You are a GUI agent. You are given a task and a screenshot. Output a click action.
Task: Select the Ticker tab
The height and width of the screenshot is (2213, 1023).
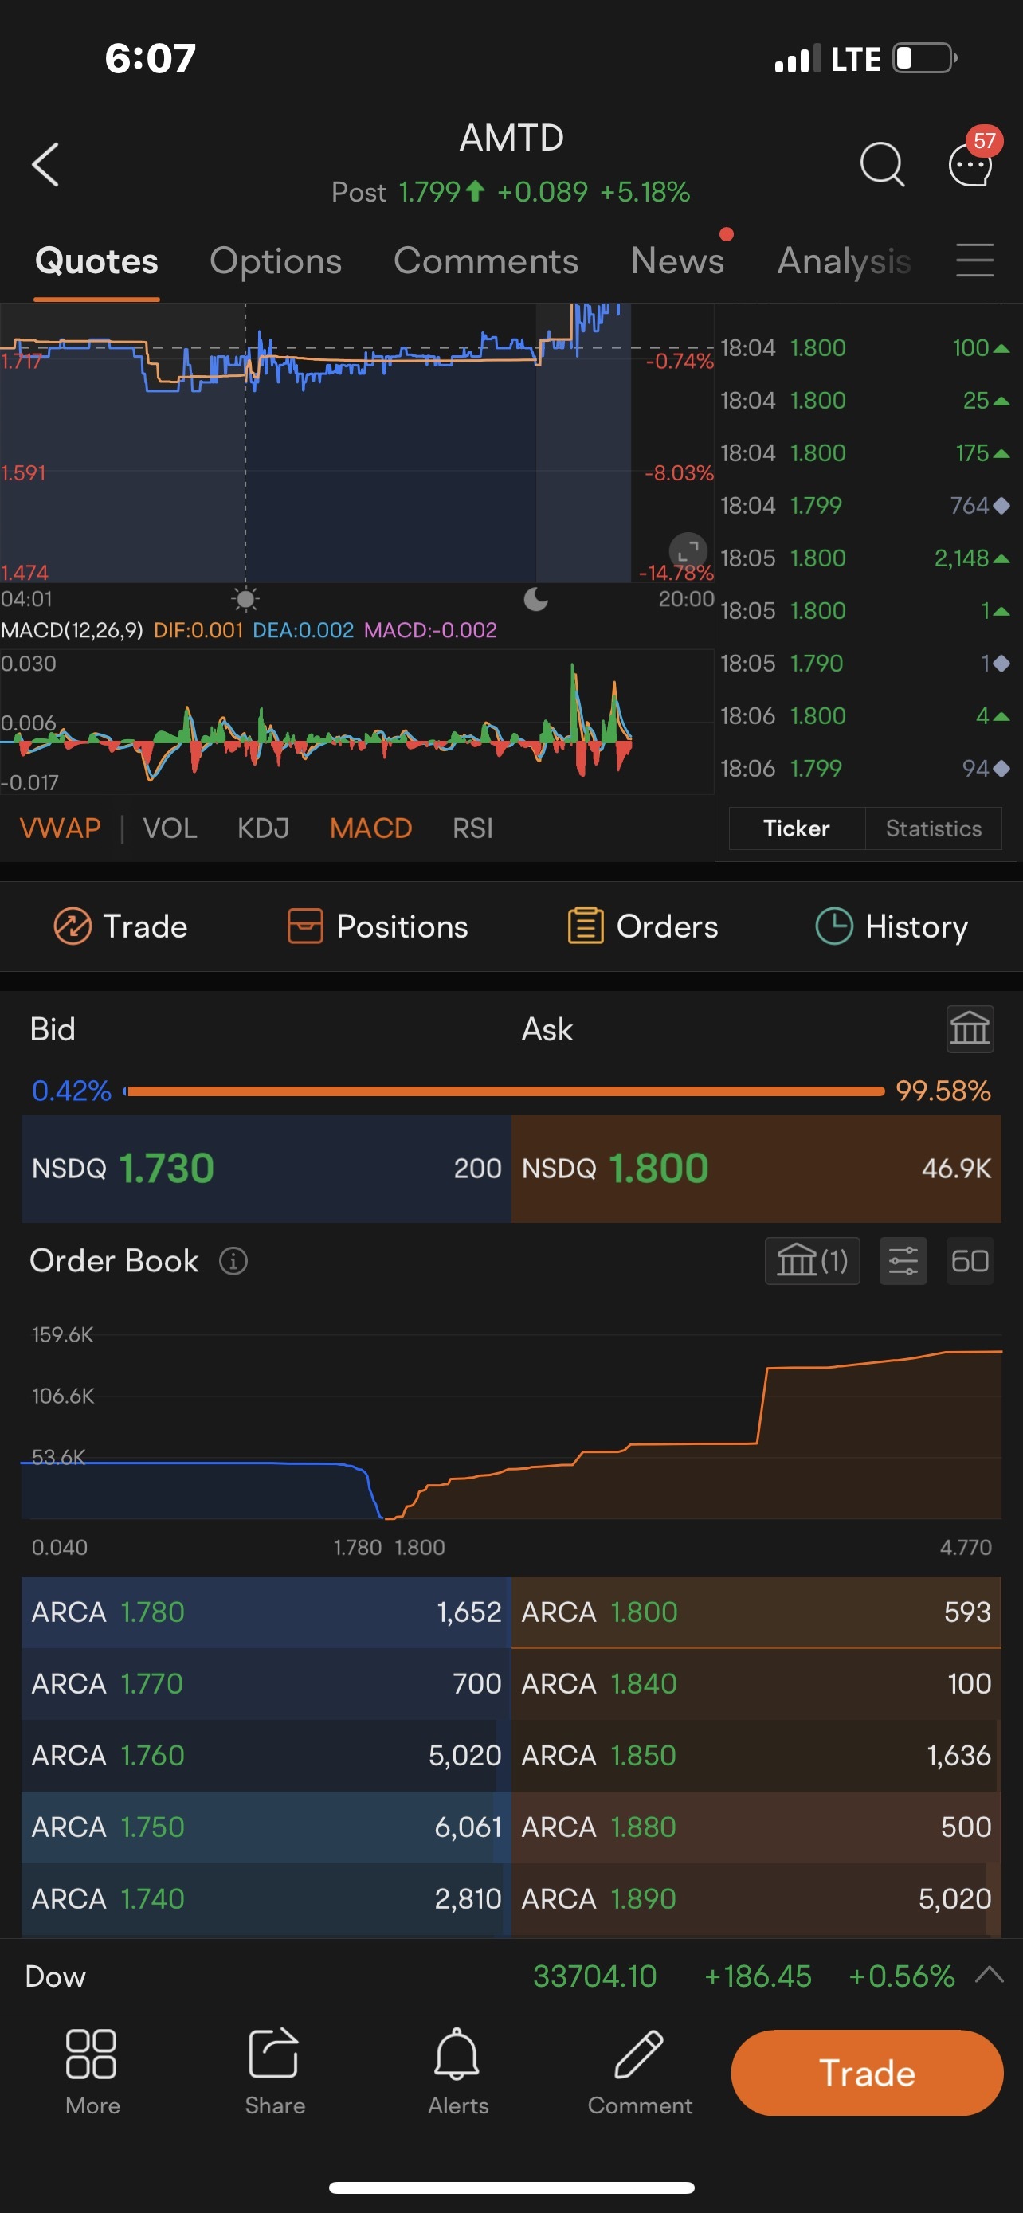[x=796, y=828]
